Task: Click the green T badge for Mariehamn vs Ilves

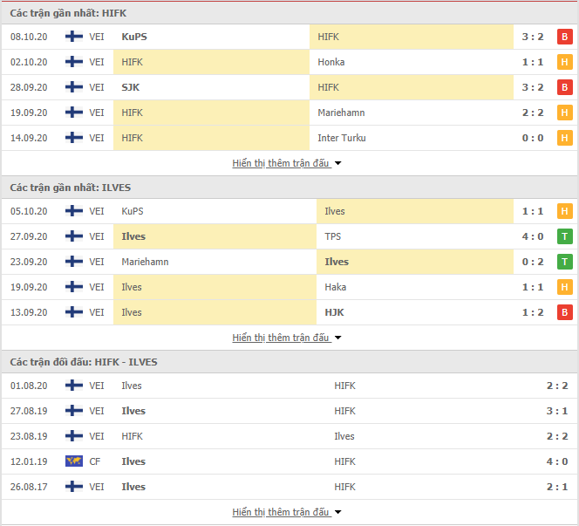Action: pyautogui.click(x=564, y=262)
